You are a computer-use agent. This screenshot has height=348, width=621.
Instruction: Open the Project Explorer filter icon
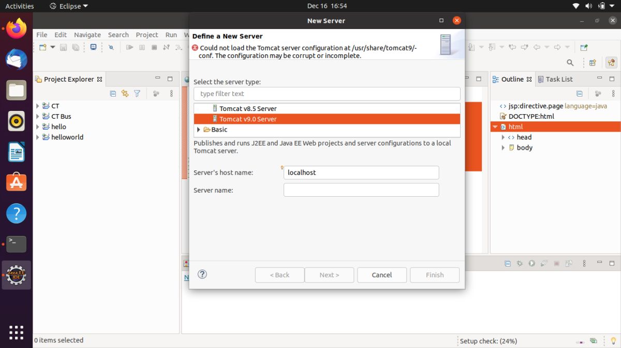pyautogui.click(x=137, y=93)
